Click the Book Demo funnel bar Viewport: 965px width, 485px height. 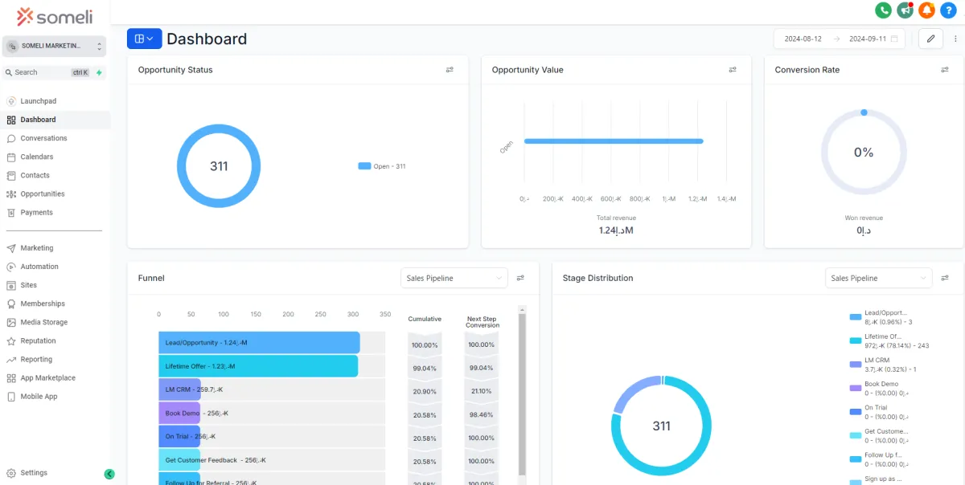(x=179, y=413)
